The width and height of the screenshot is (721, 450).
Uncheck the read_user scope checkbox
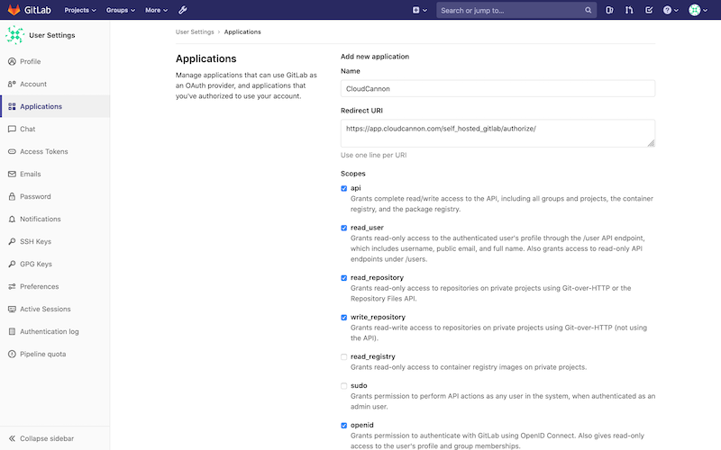pos(344,228)
